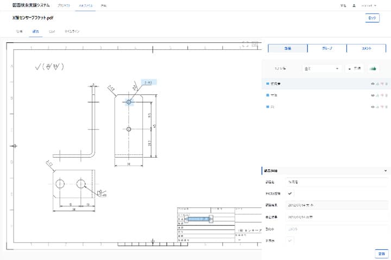Switch to the third tab under file name

52,31
